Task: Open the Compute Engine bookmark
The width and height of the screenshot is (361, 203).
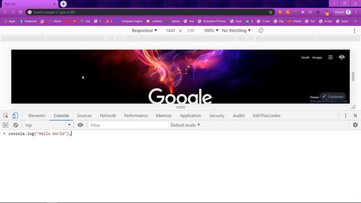Action: click(x=129, y=21)
